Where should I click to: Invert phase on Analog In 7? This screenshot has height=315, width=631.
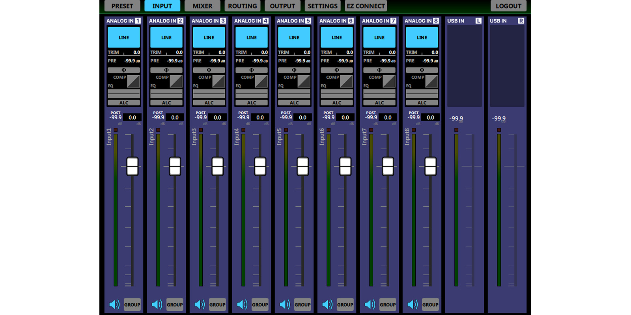pos(379,70)
